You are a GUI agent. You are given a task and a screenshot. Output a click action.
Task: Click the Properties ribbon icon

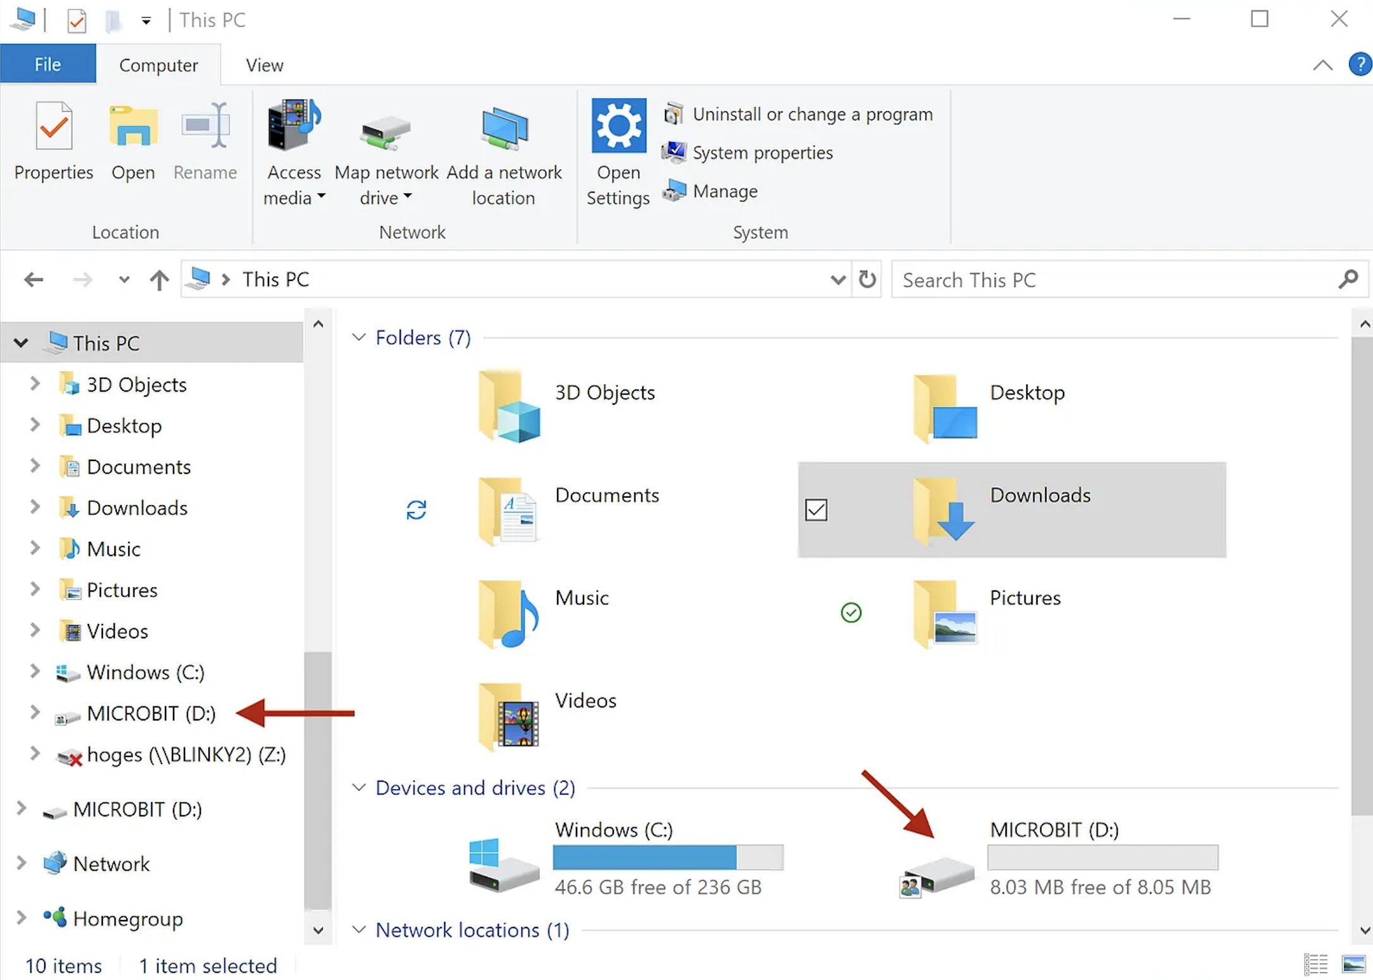[54, 126]
